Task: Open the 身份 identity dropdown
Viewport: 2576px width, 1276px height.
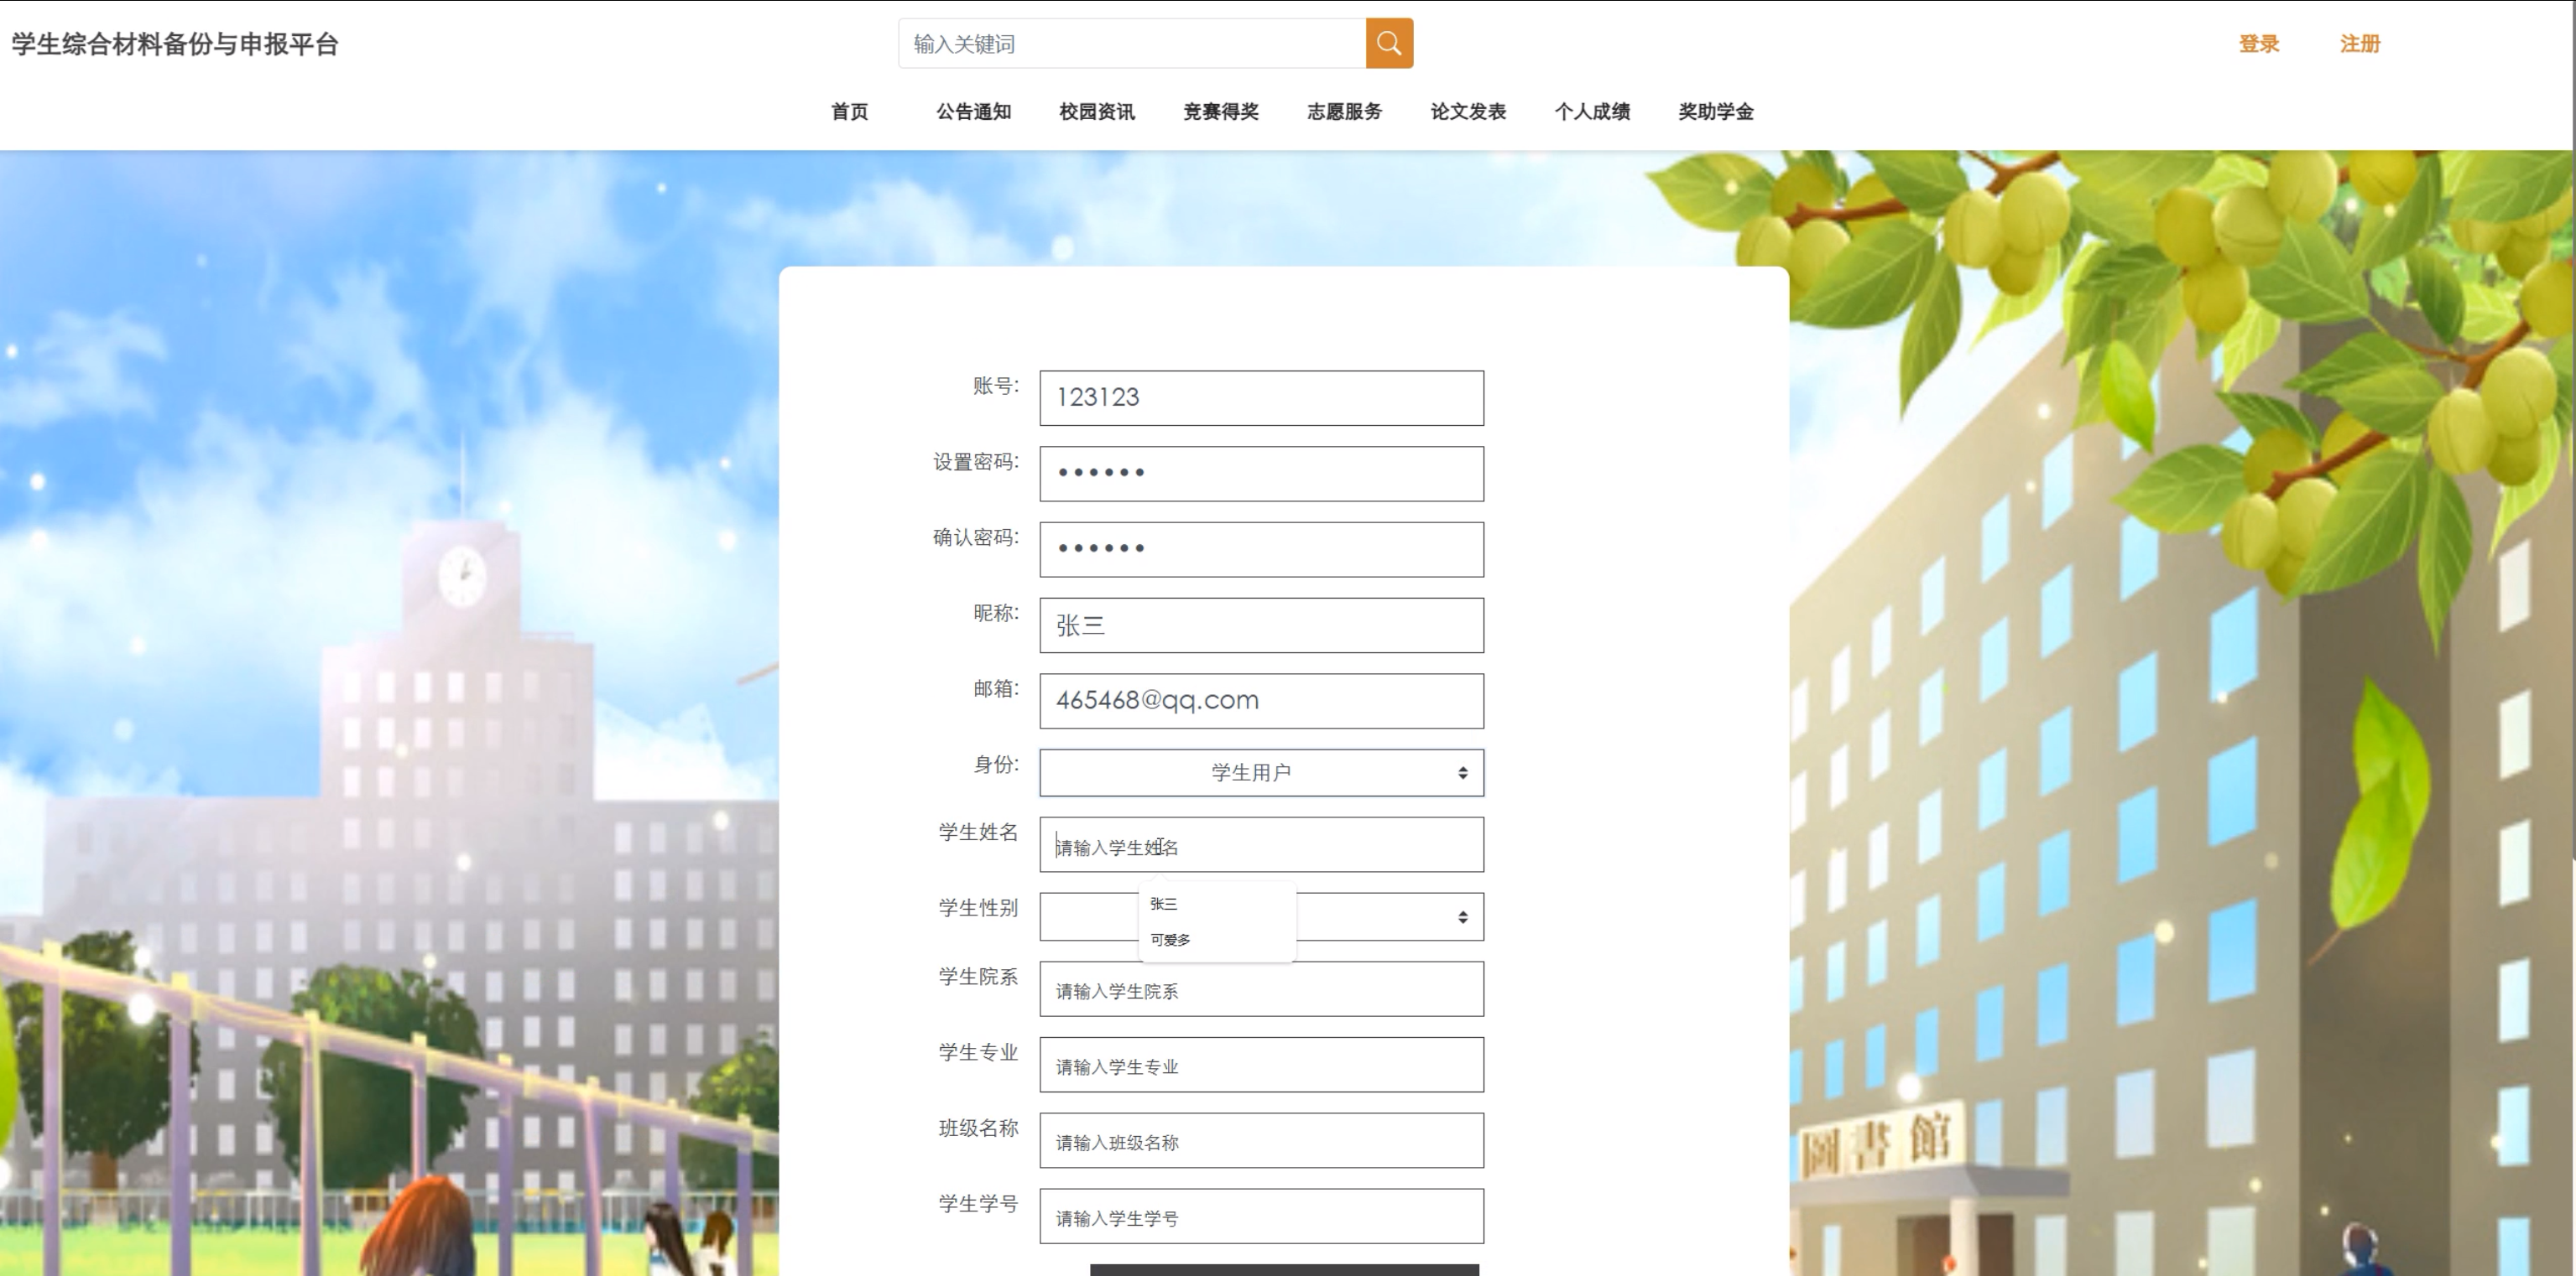Action: [1260, 772]
